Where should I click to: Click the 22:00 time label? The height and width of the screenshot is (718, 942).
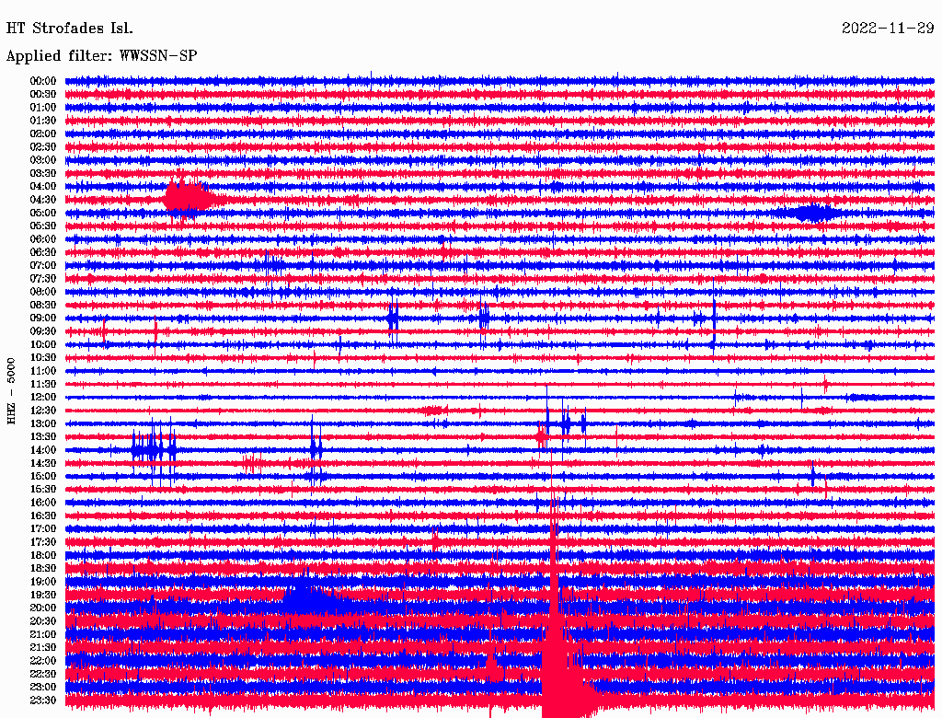[43, 661]
